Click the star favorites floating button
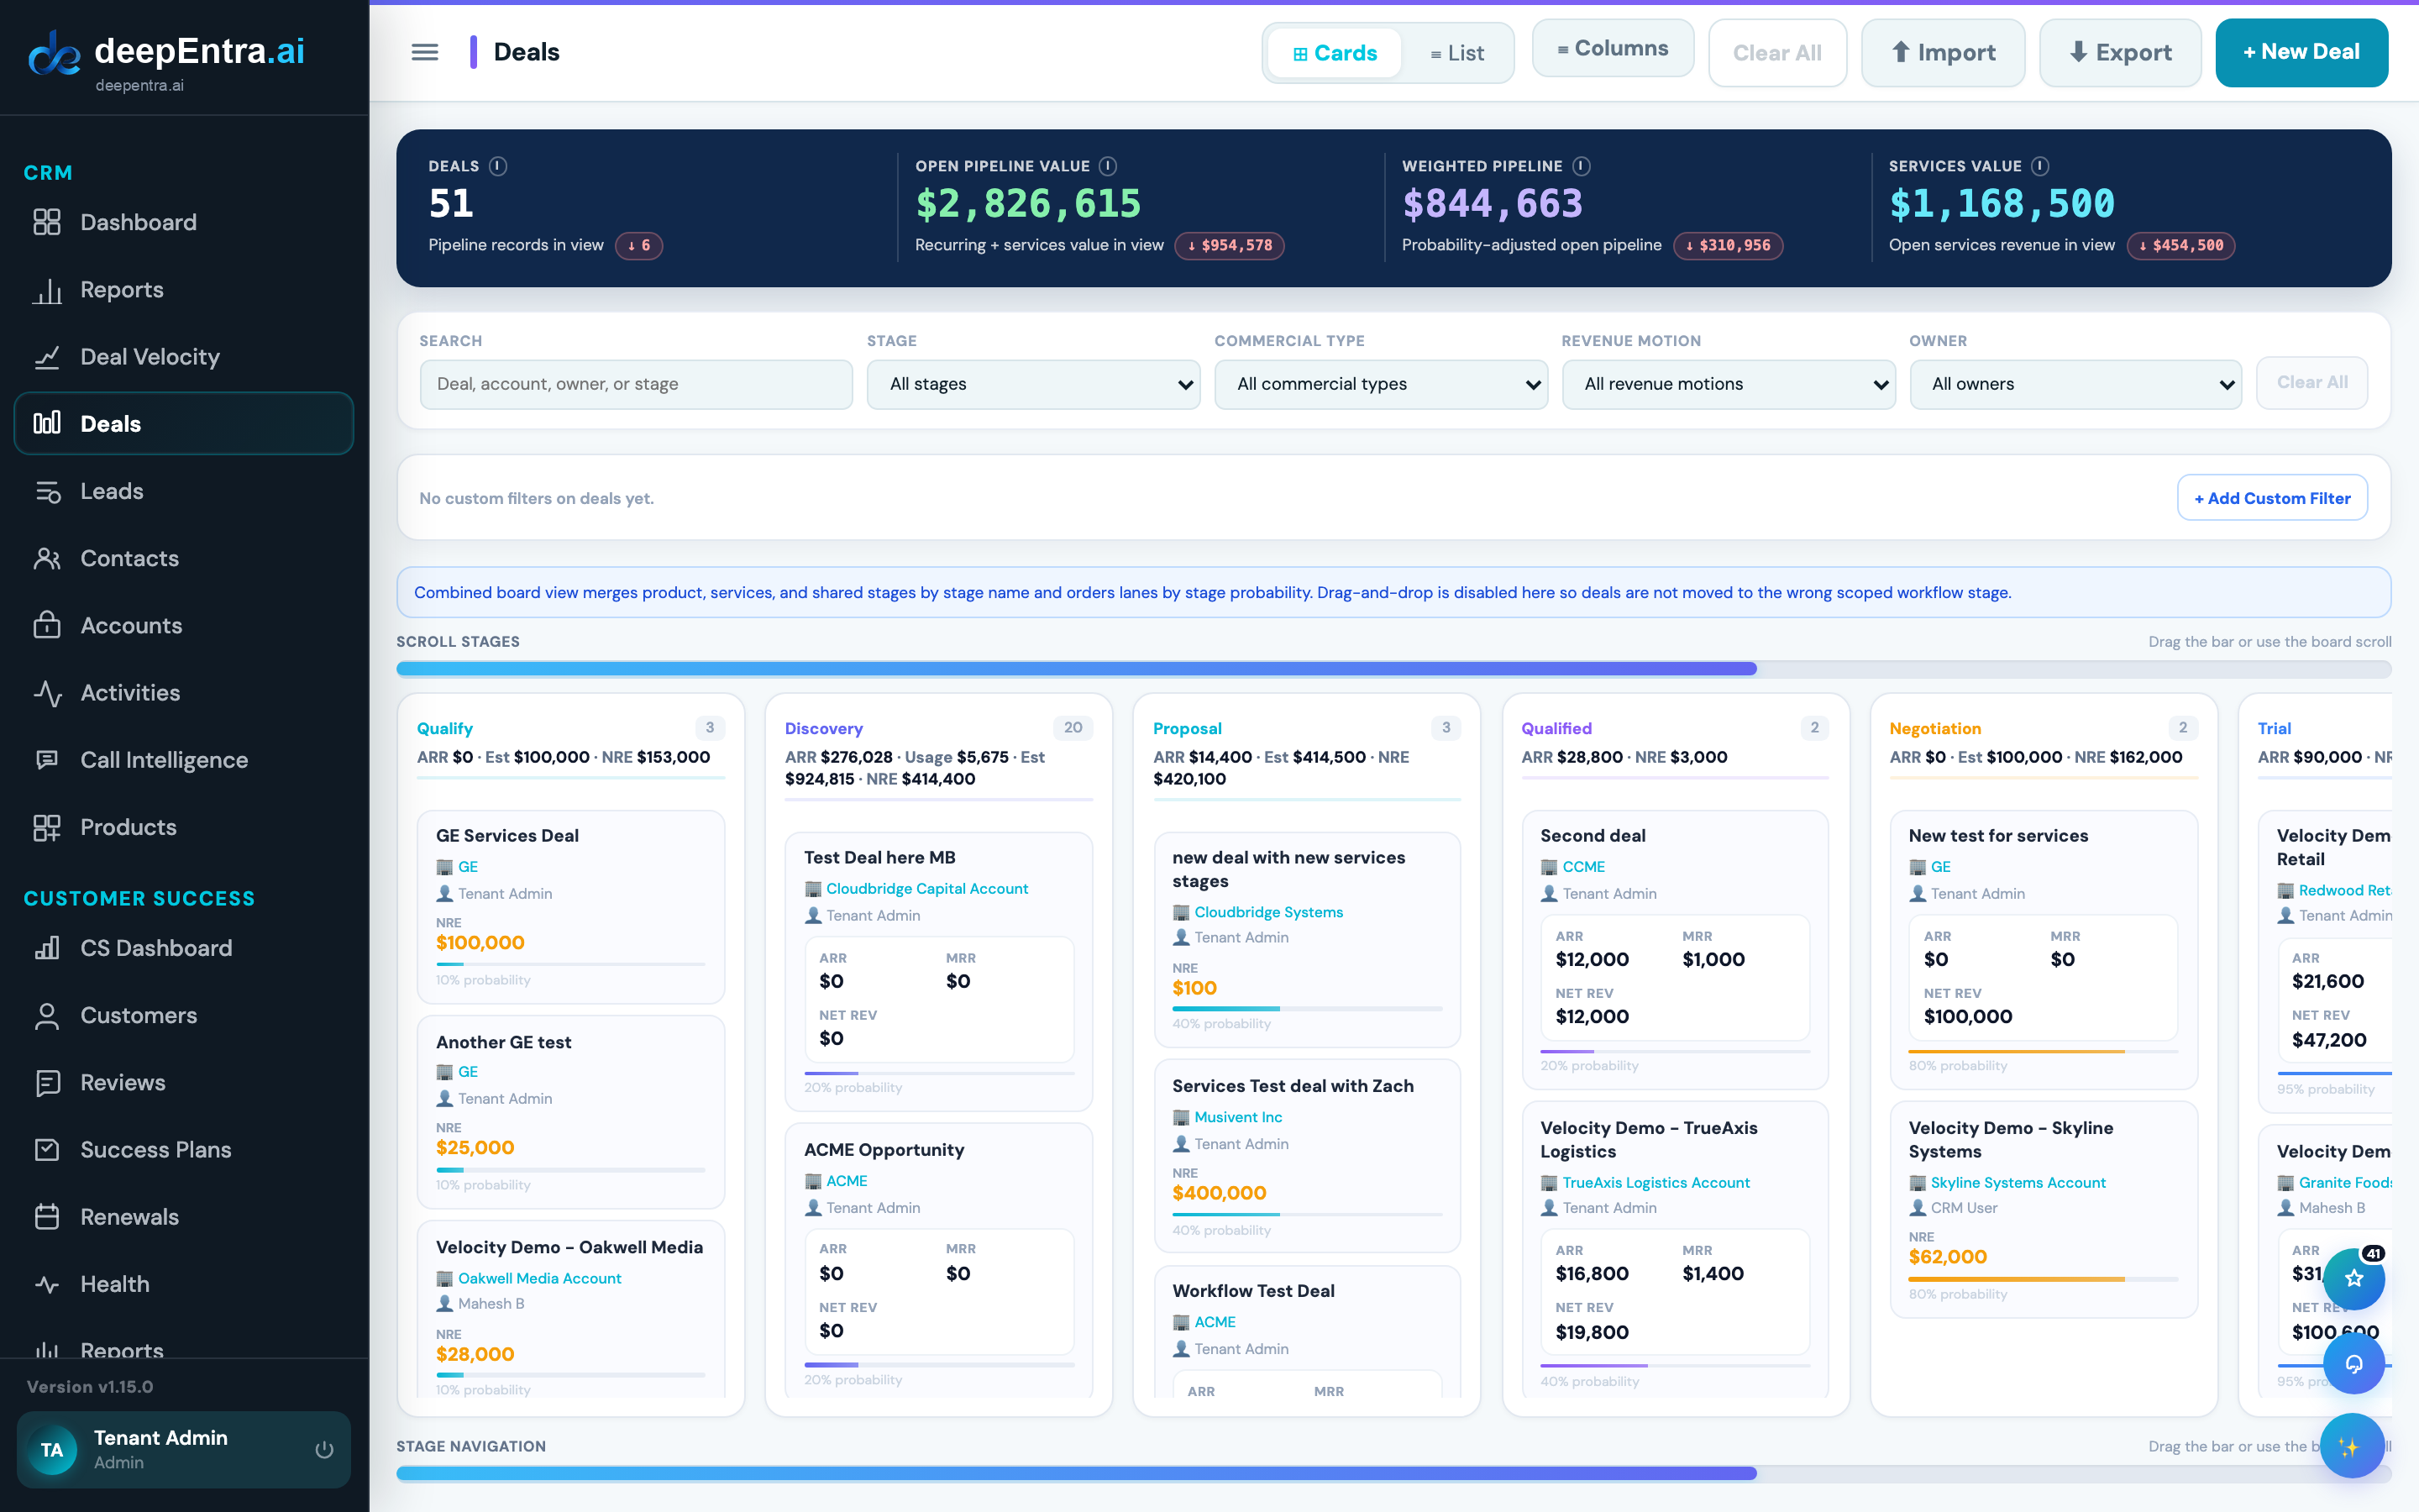2419x1512 pixels. coord(2354,1279)
